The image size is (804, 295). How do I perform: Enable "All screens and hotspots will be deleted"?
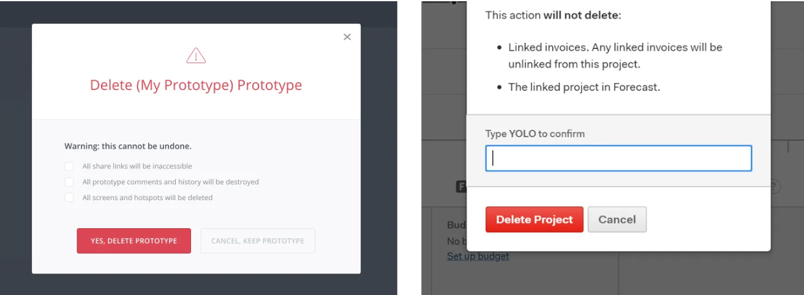[69, 198]
